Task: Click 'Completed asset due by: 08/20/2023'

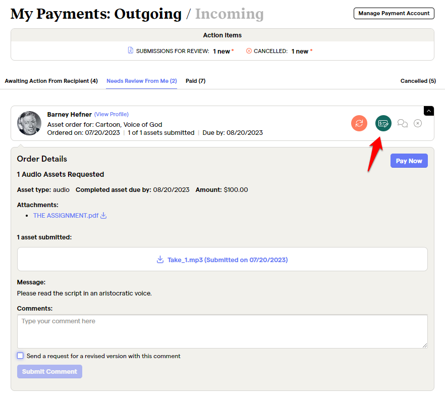Action: [x=132, y=190]
